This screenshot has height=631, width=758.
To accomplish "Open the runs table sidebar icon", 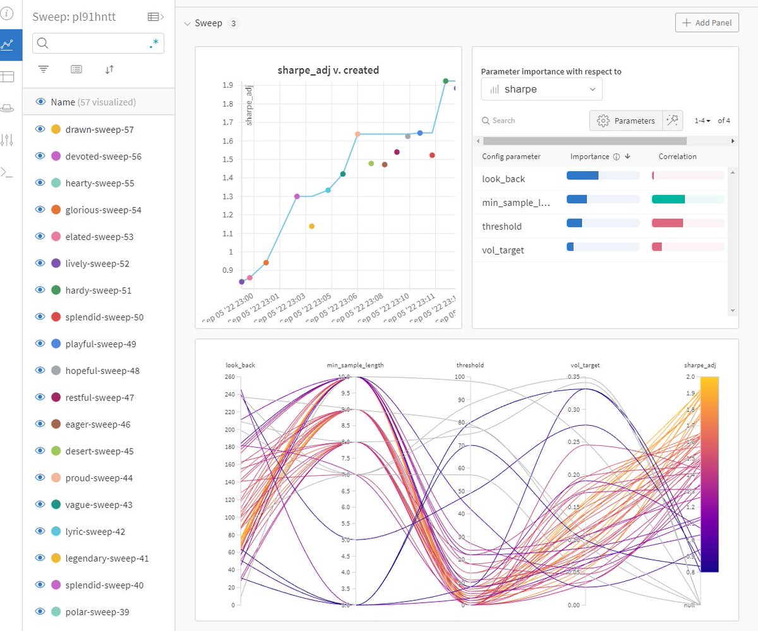I will click(8, 76).
